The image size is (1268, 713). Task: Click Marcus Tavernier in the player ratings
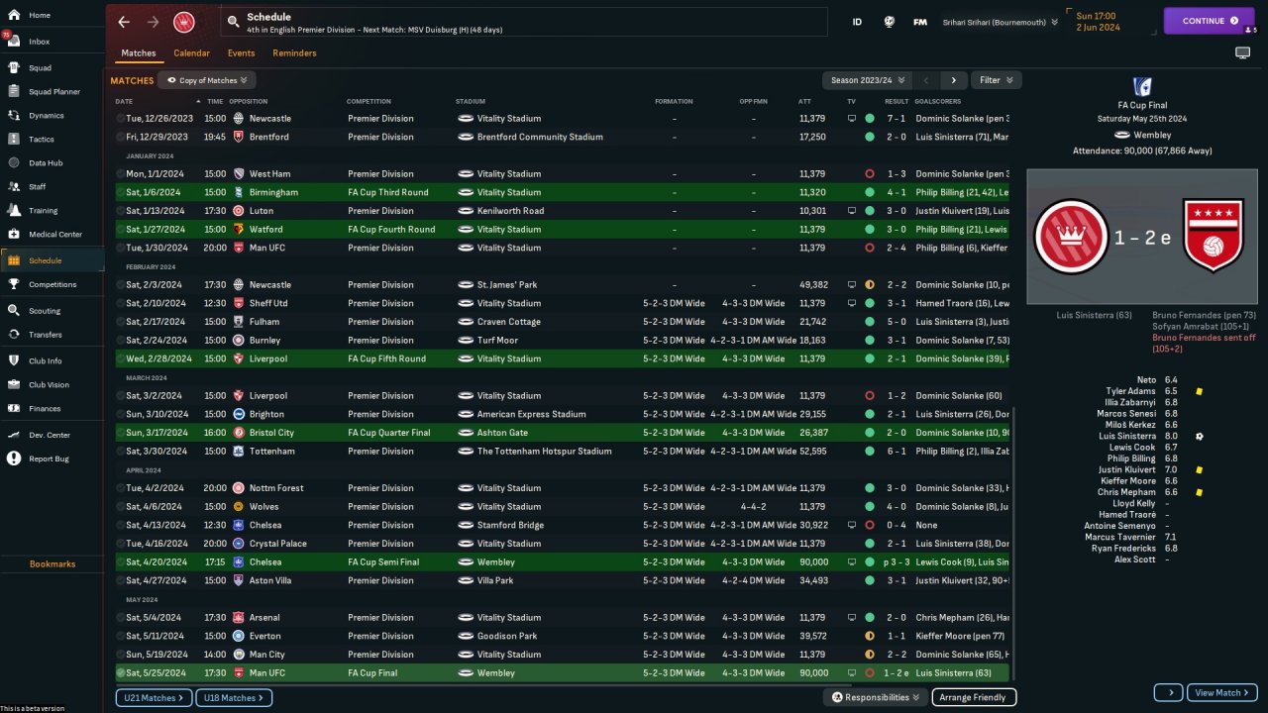(1120, 537)
